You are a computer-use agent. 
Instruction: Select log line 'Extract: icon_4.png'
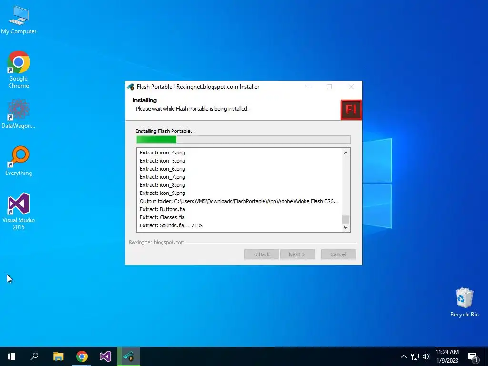point(162,152)
